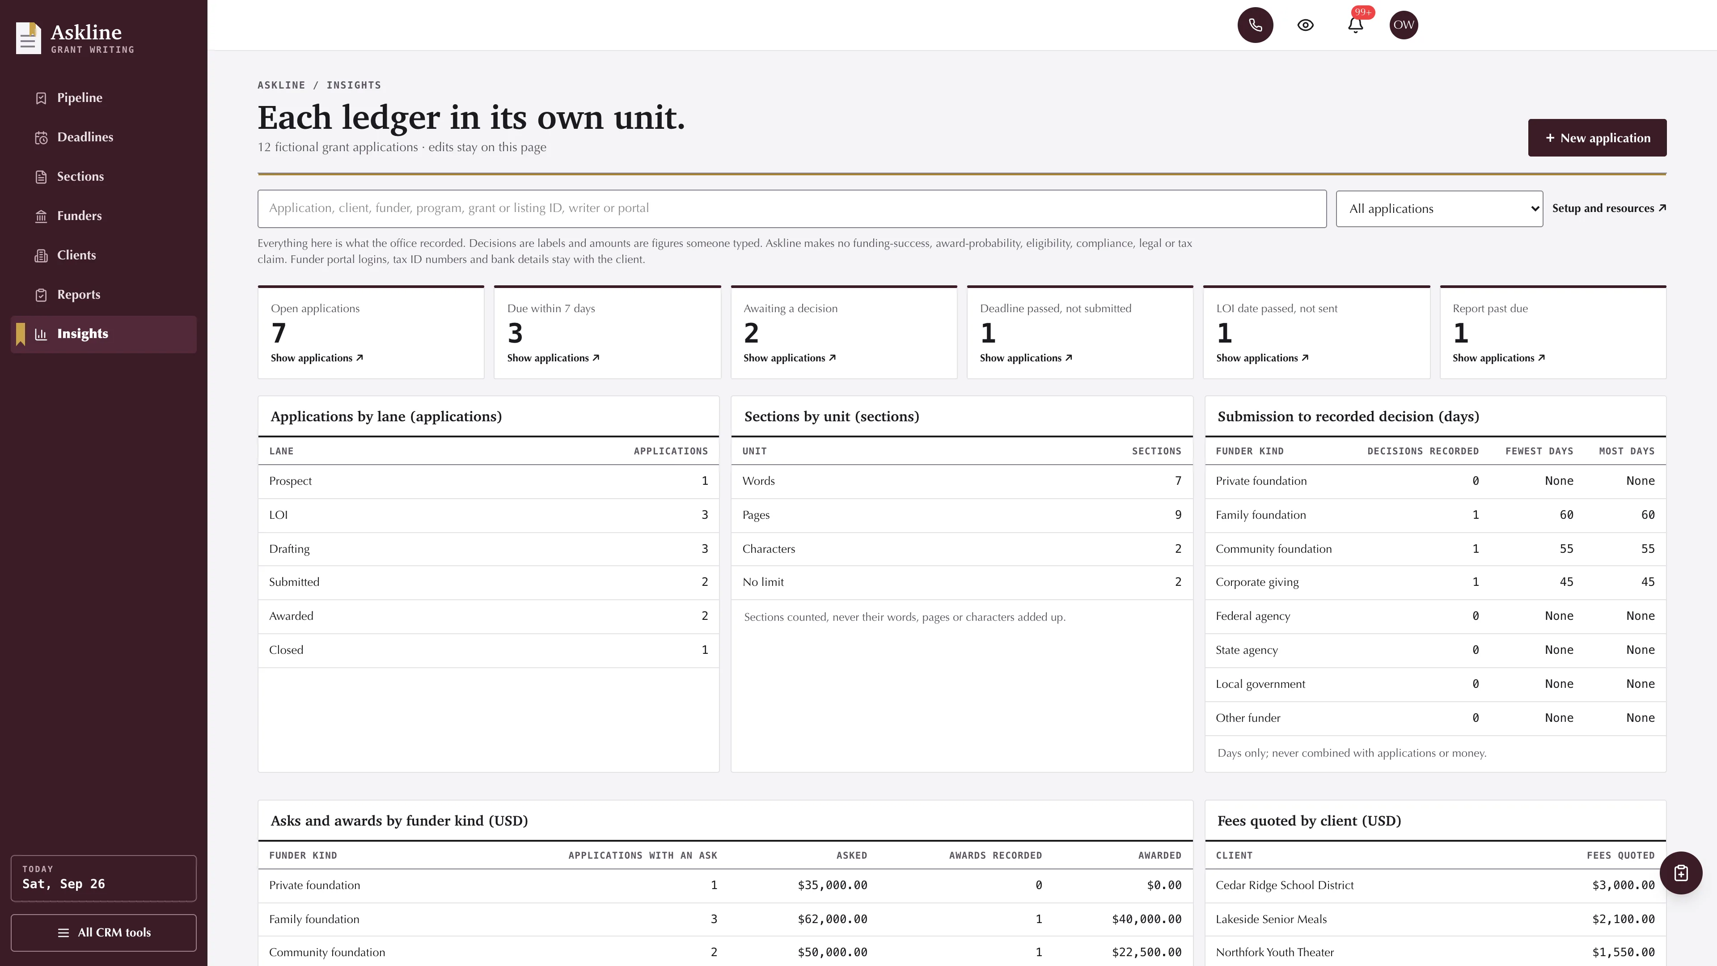Open the Deadlines calendar icon
Image resolution: width=1717 pixels, height=966 pixels.
point(41,137)
